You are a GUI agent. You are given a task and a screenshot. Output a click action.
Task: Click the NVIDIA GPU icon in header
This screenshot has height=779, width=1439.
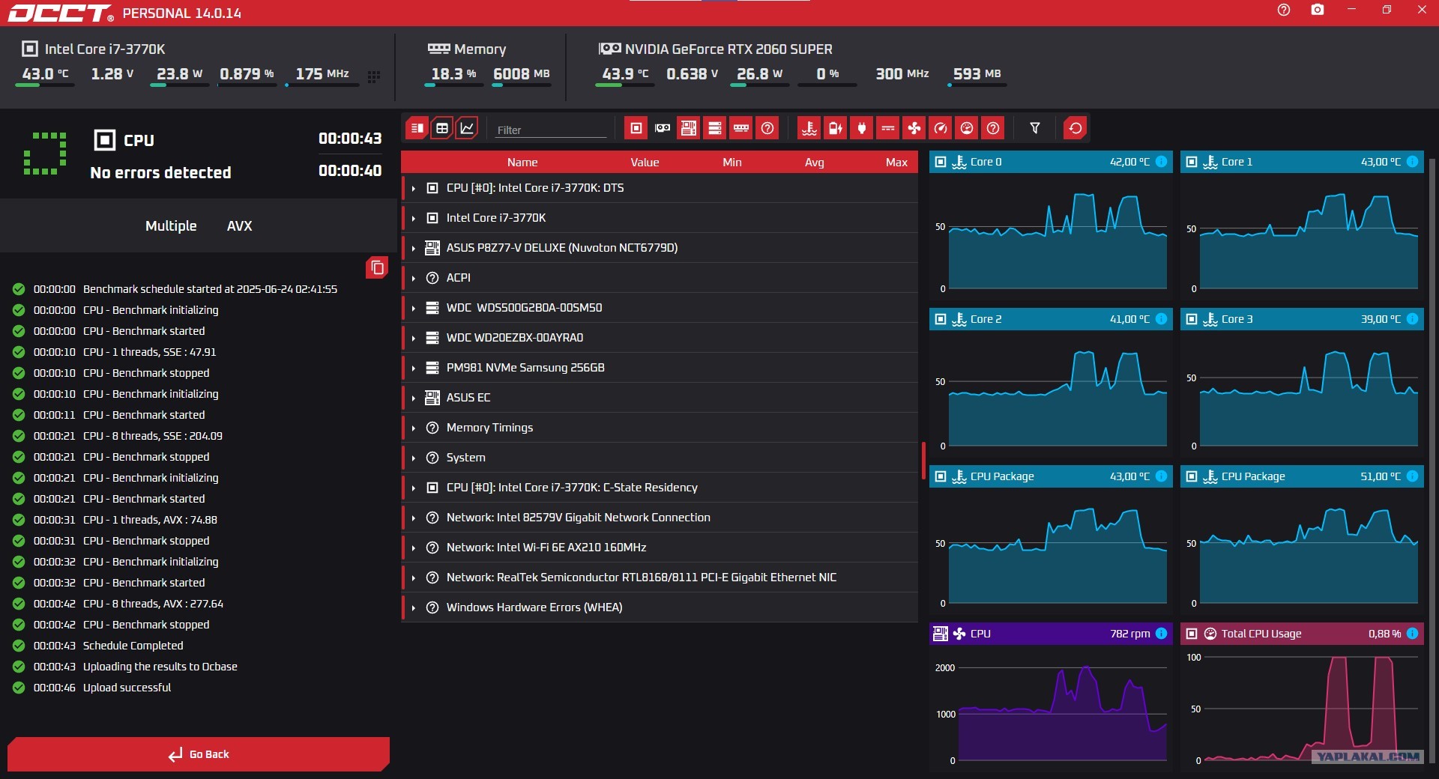tap(609, 49)
